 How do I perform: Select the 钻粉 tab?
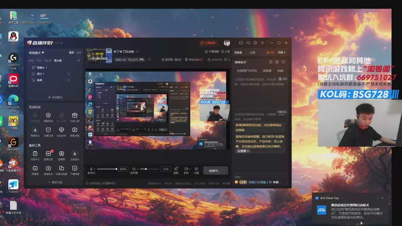(x=280, y=71)
